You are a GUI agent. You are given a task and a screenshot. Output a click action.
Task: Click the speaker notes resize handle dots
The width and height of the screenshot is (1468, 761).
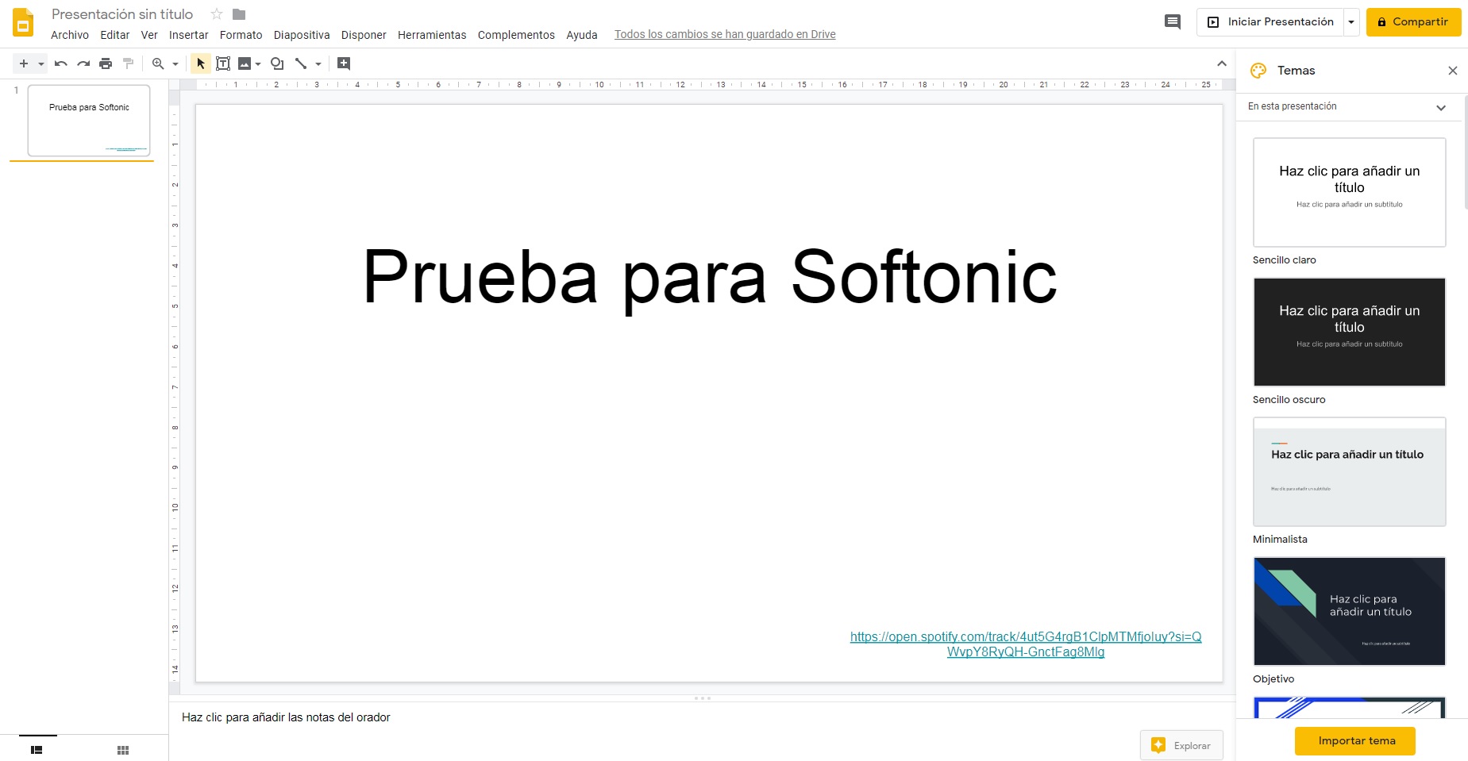(703, 698)
